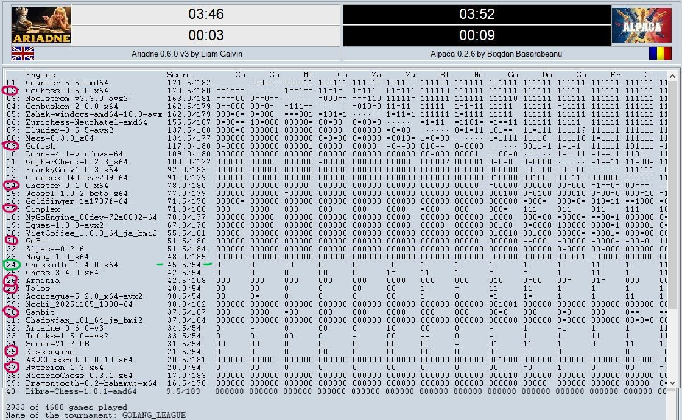
Task: Click the Libra-Chess-1.0.1-amd64 engine name
Action: [81, 391]
